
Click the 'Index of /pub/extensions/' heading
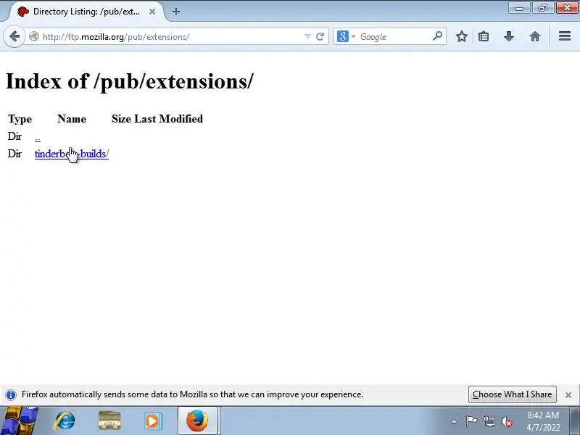(x=130, y=81)
